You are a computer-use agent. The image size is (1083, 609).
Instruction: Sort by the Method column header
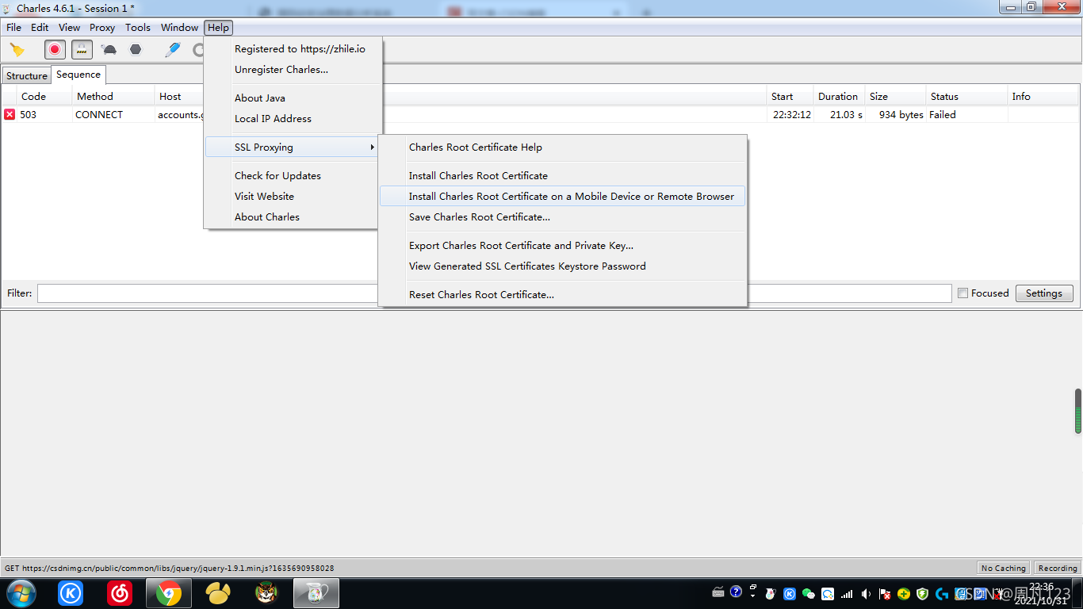(x=113, y=96)
